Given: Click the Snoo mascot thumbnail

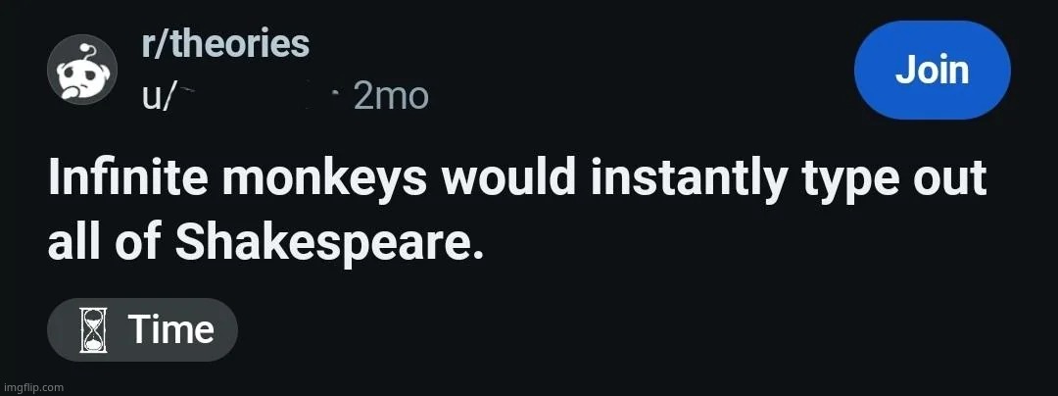Looking at the screenshot, I should (82, 72).
